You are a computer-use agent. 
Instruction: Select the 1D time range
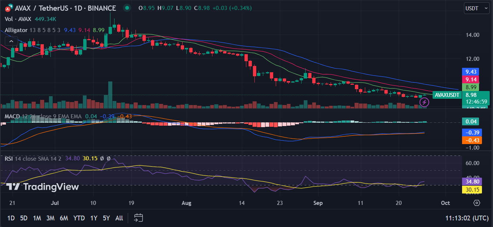[x=11, y=218]
